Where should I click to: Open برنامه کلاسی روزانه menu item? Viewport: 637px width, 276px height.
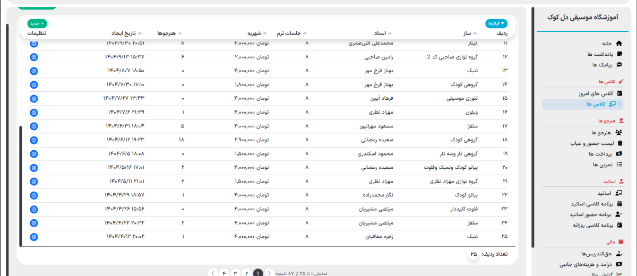coord(592,225)
